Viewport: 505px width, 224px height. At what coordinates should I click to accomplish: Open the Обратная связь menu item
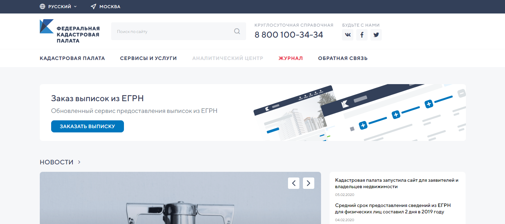click(x=343, y=58)
